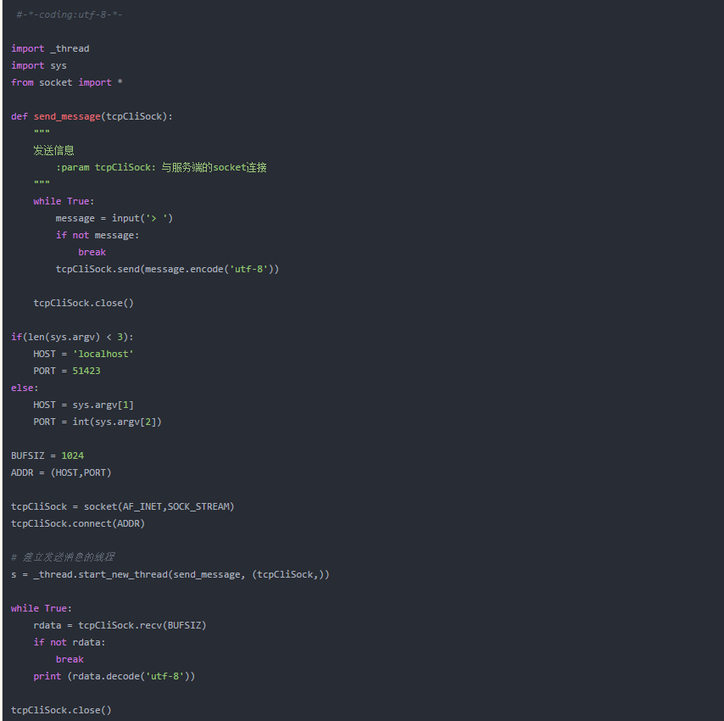Click the message = input('> ') line
Screen dimensions: 724x721
[114, 218]
